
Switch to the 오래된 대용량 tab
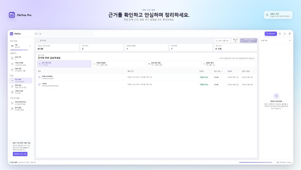pos(119,64)
